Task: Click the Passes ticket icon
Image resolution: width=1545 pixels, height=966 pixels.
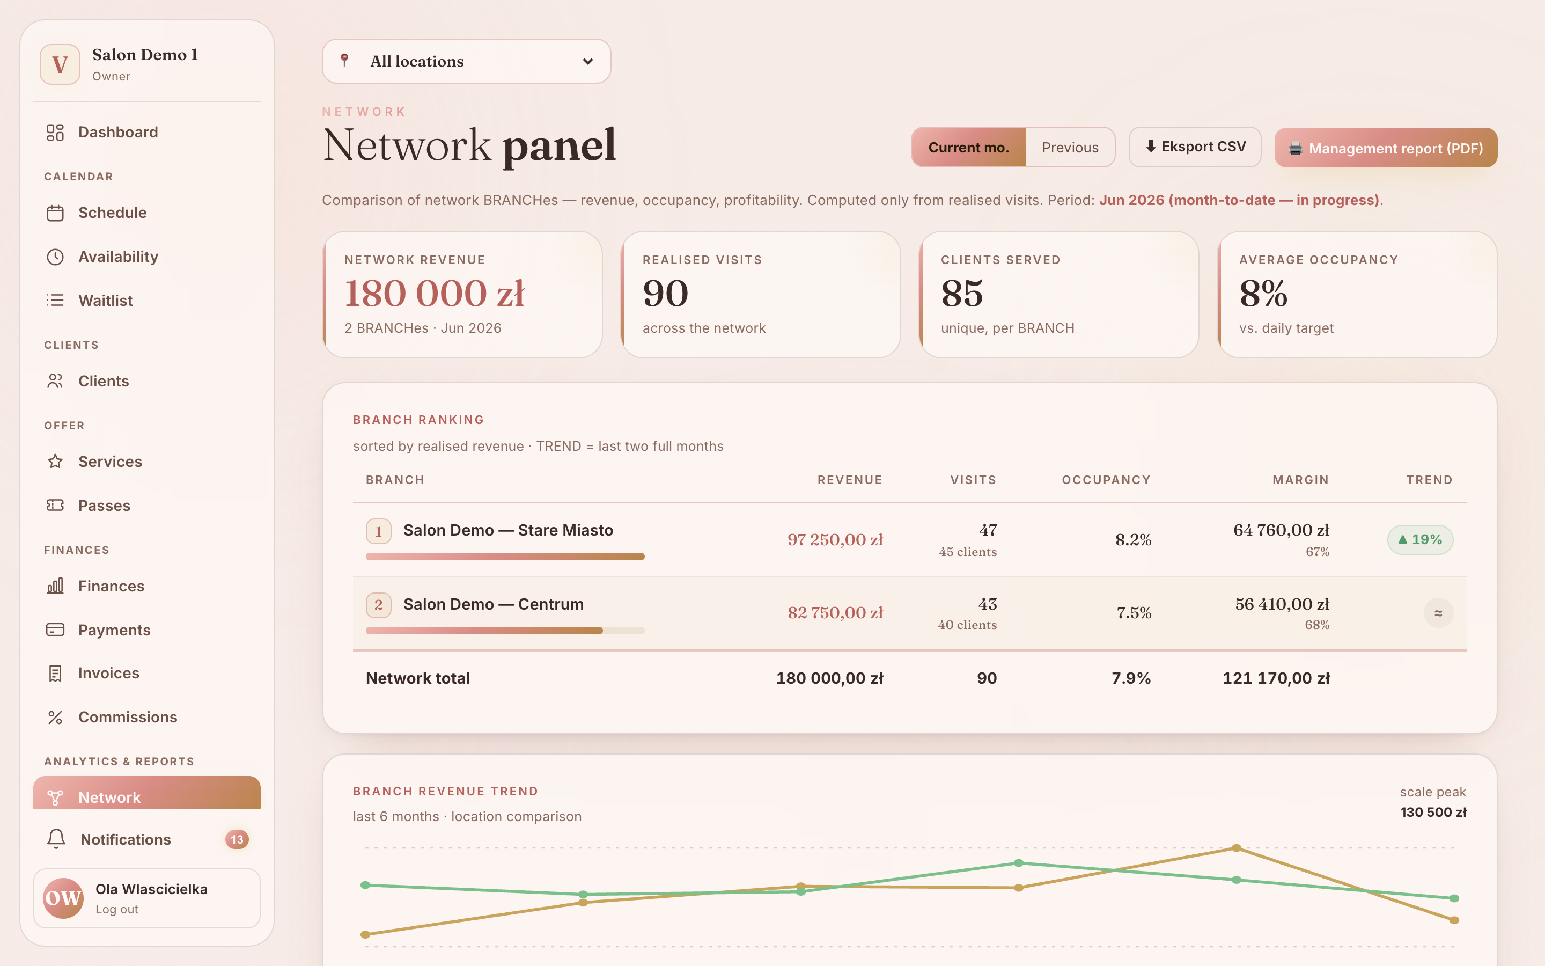Action: coord(56,506)
